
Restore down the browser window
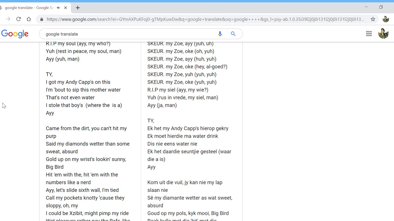click(x=381, y=7)
